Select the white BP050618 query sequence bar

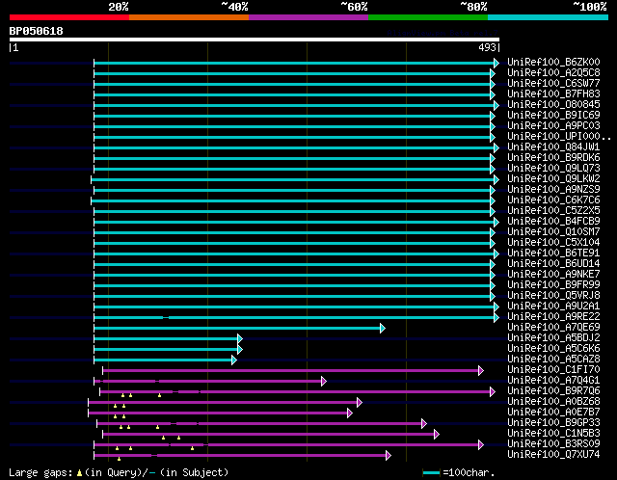click(x=255, y=40)
